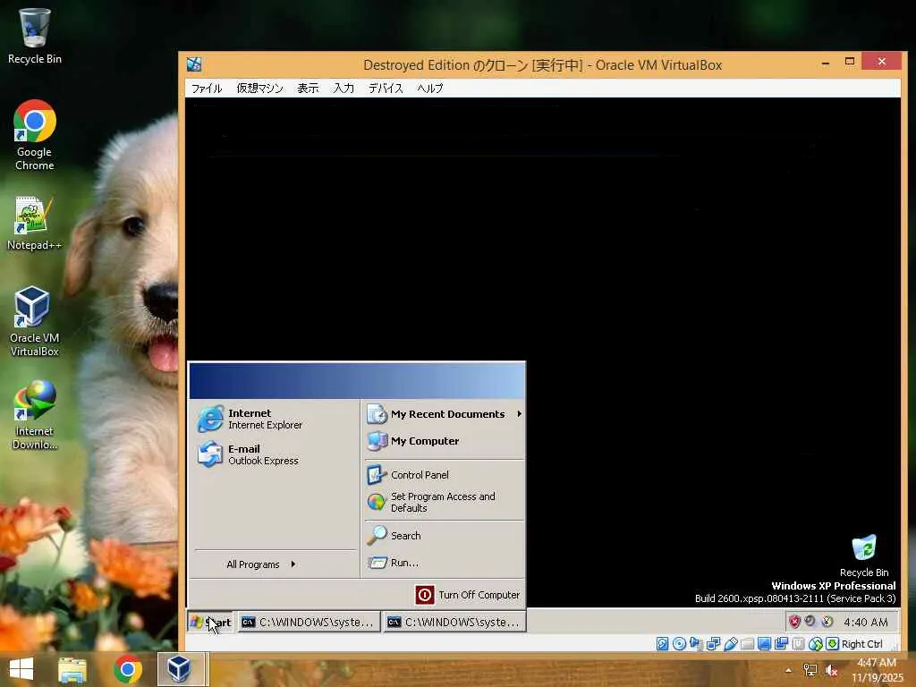Click VirtualBox audio indicator icon

pyautogui.click(x=696, y=644)
